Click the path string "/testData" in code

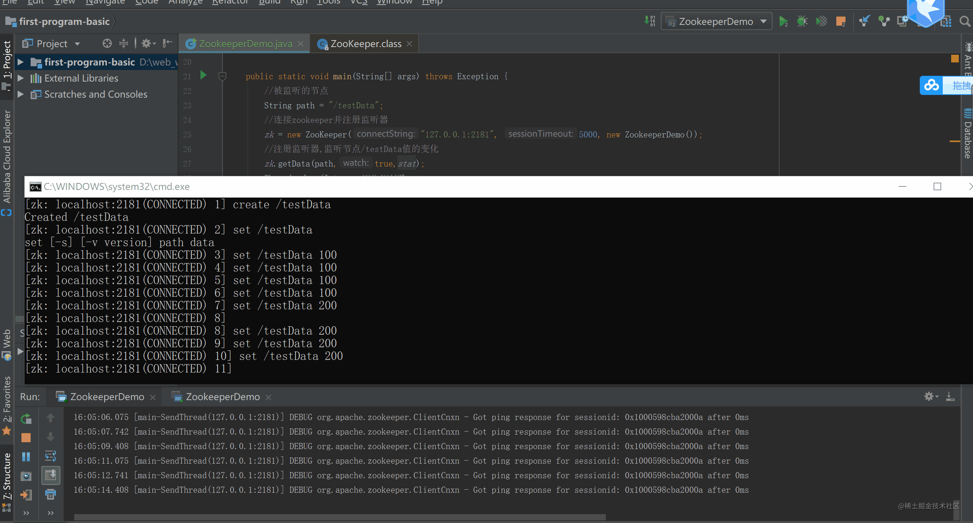coord(353,105)
